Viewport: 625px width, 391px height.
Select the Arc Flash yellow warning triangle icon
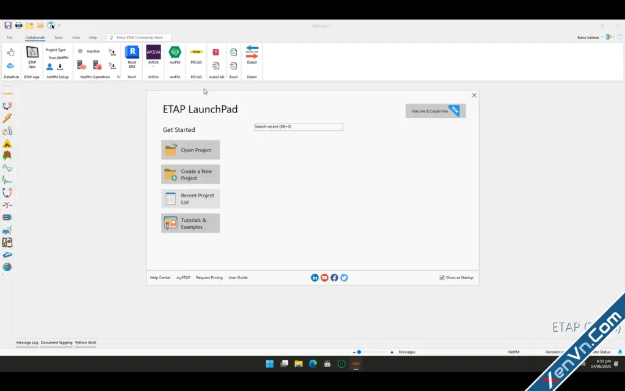click(x=7, y=144)
